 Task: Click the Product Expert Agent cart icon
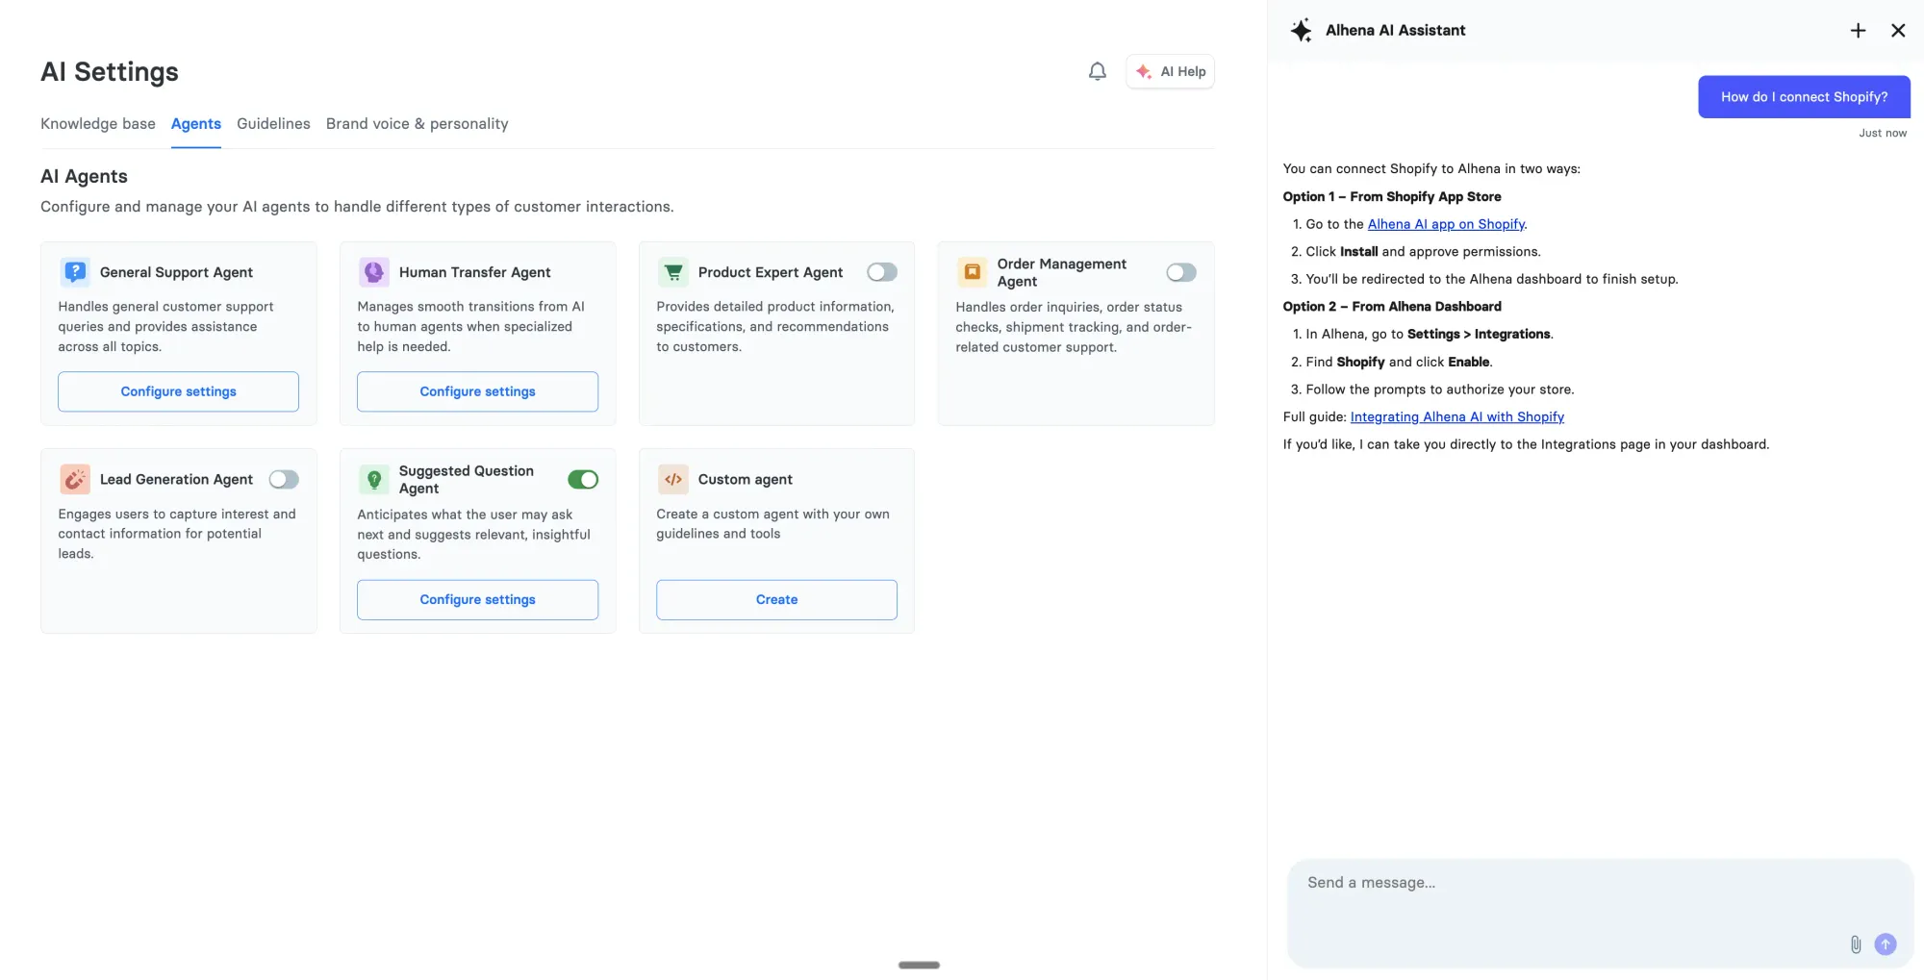click(673, 272)
